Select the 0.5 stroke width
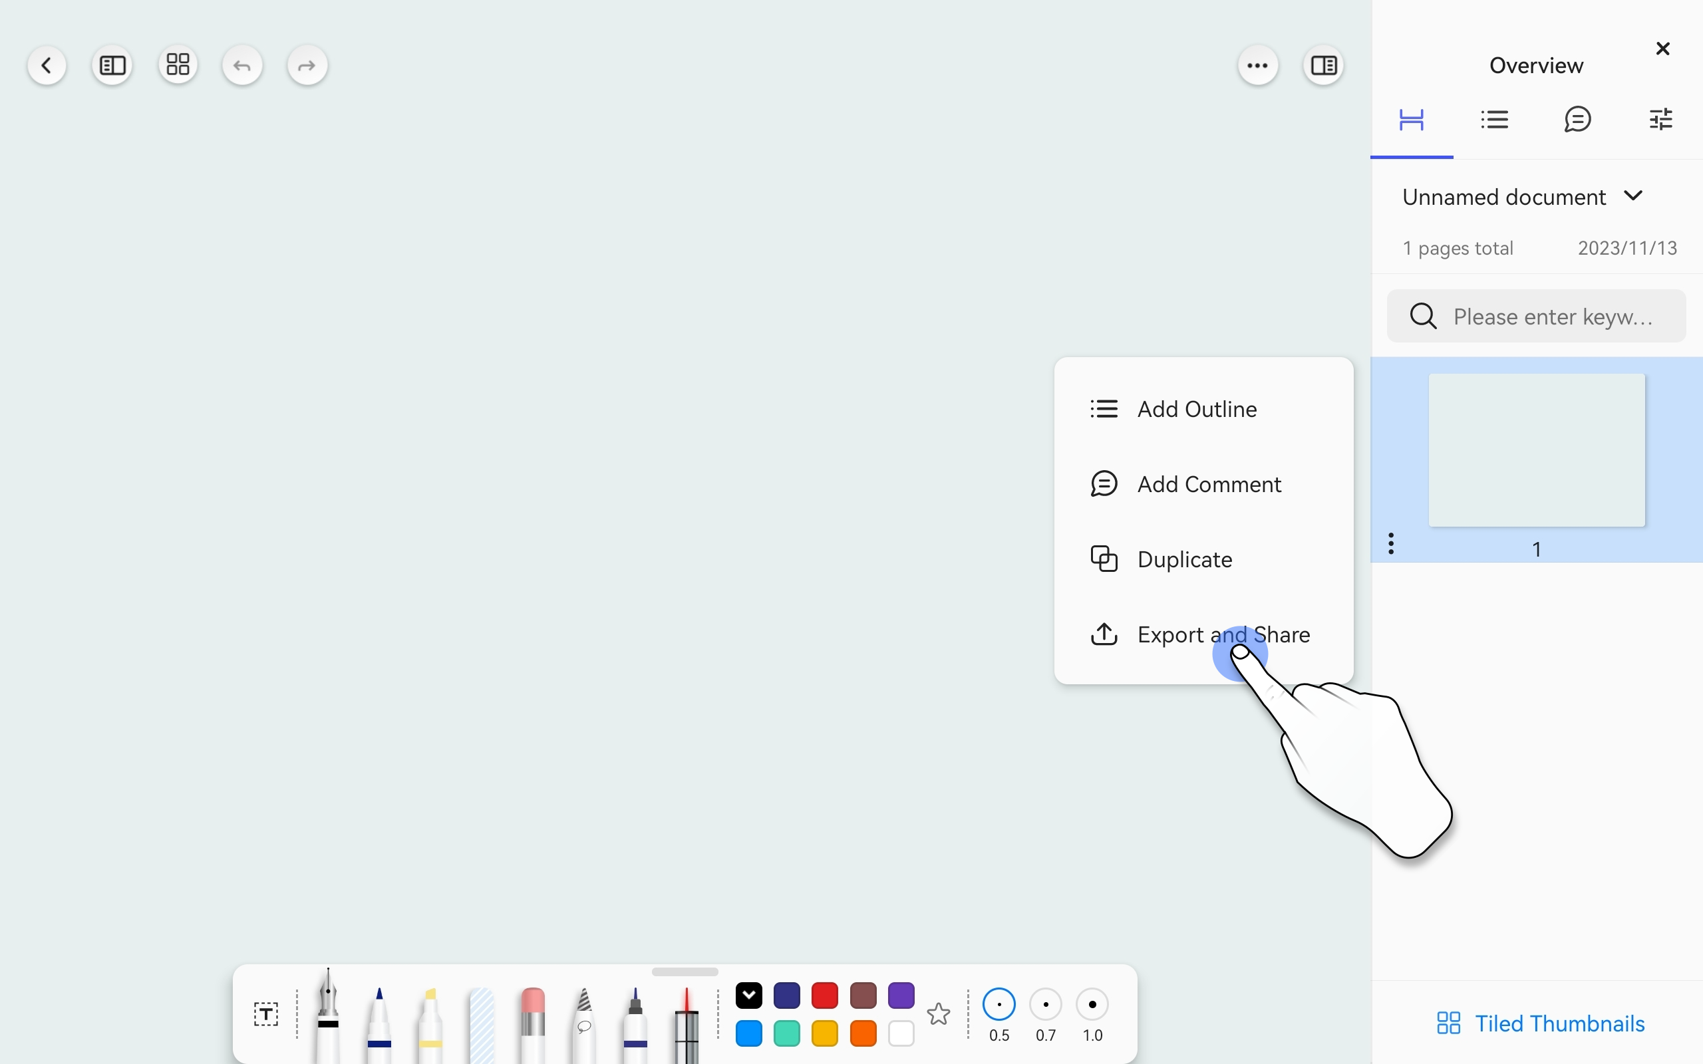Screen dimensions: 1703x1064 tap(999, 1005)
